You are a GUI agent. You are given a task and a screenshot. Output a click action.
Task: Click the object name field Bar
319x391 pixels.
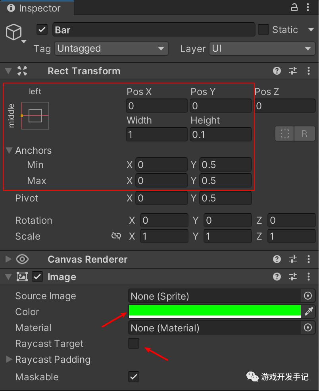tap(154, 30)
